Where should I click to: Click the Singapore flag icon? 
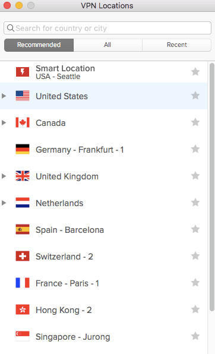tap(23, 336)
